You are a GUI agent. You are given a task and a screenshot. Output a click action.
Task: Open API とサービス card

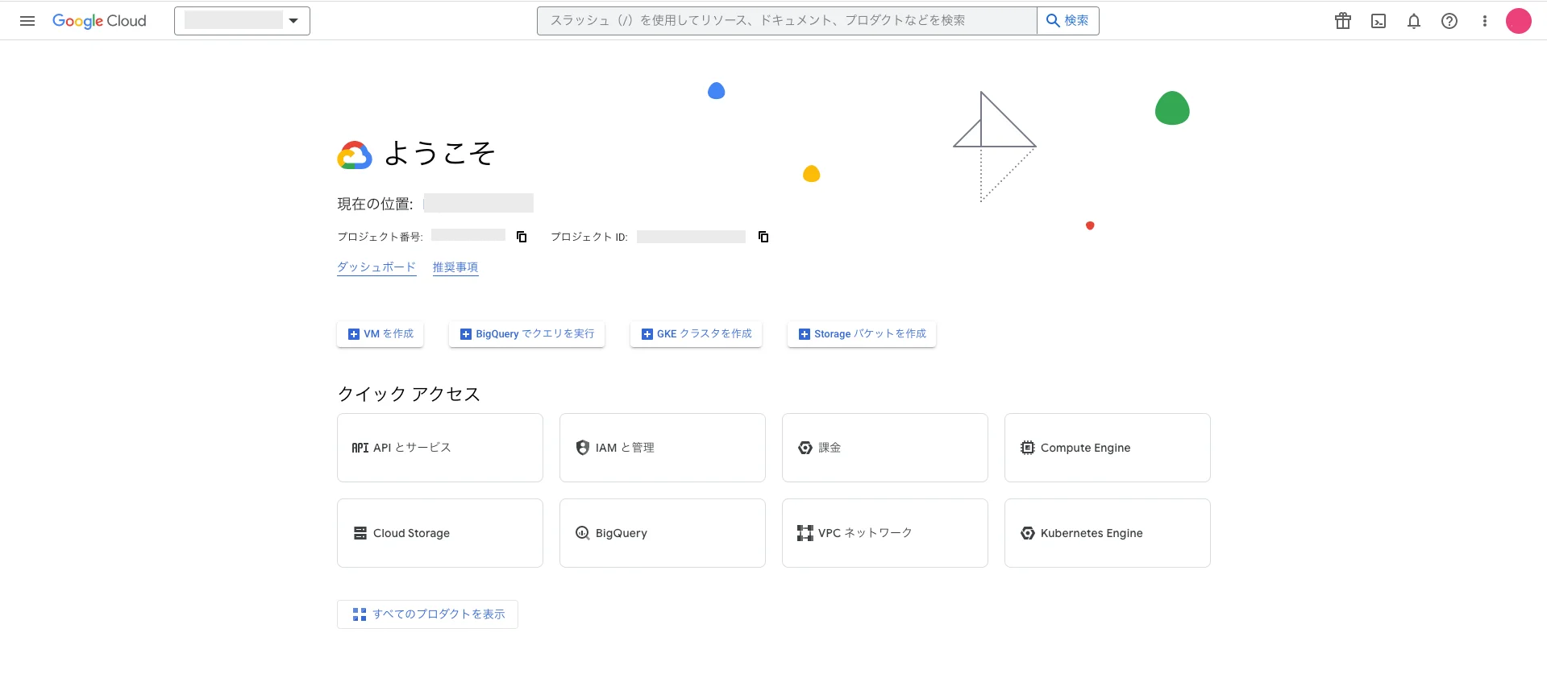tap(440, 448)
